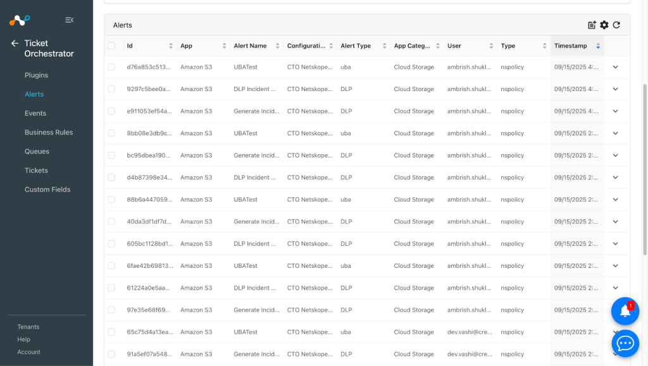Screen dimensions: 648x366
Task: Open the Plugins page
Action: [36, 75]
